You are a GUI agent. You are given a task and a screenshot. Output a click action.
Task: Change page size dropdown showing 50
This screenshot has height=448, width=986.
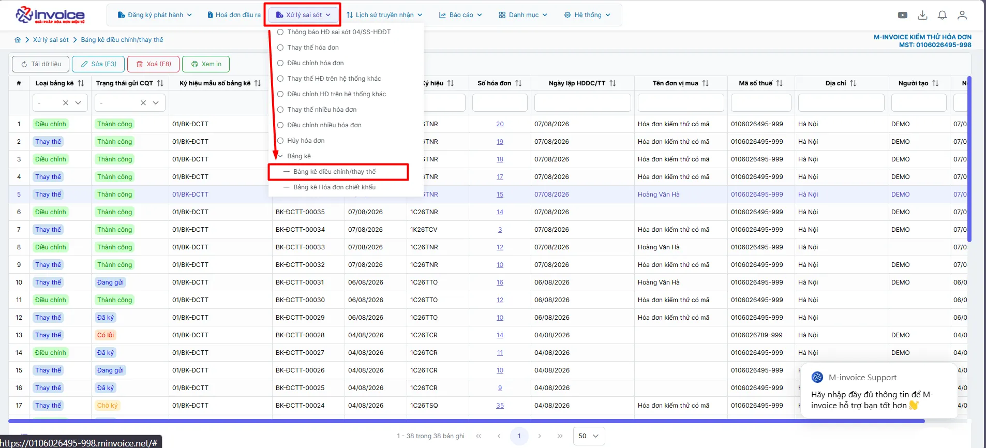(589, 436)
